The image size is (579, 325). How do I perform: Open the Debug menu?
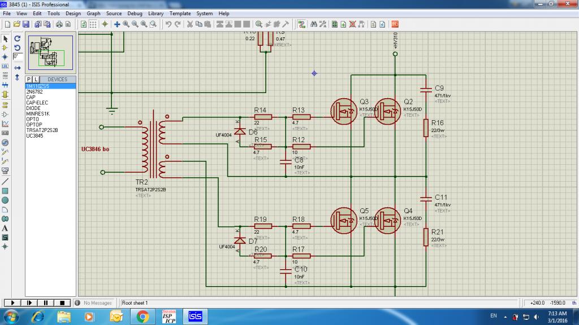(135, 14)
